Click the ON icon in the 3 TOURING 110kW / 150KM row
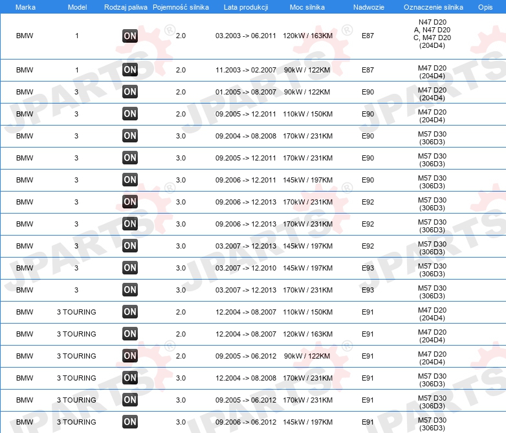 click(130, 311)
